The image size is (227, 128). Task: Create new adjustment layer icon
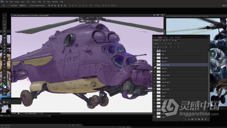196,119
